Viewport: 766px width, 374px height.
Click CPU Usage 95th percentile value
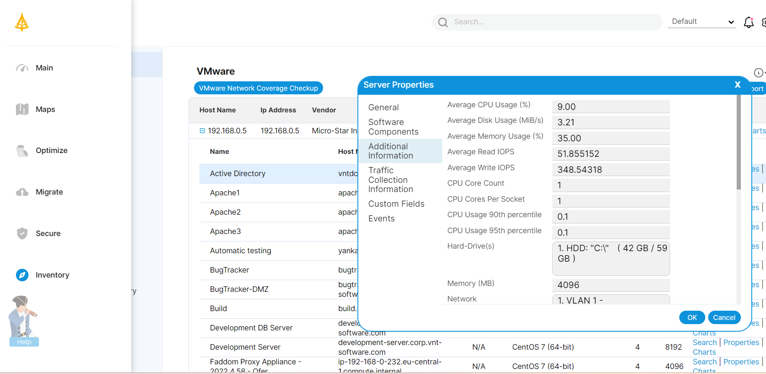pyautogui.click(x=611, y=233)
